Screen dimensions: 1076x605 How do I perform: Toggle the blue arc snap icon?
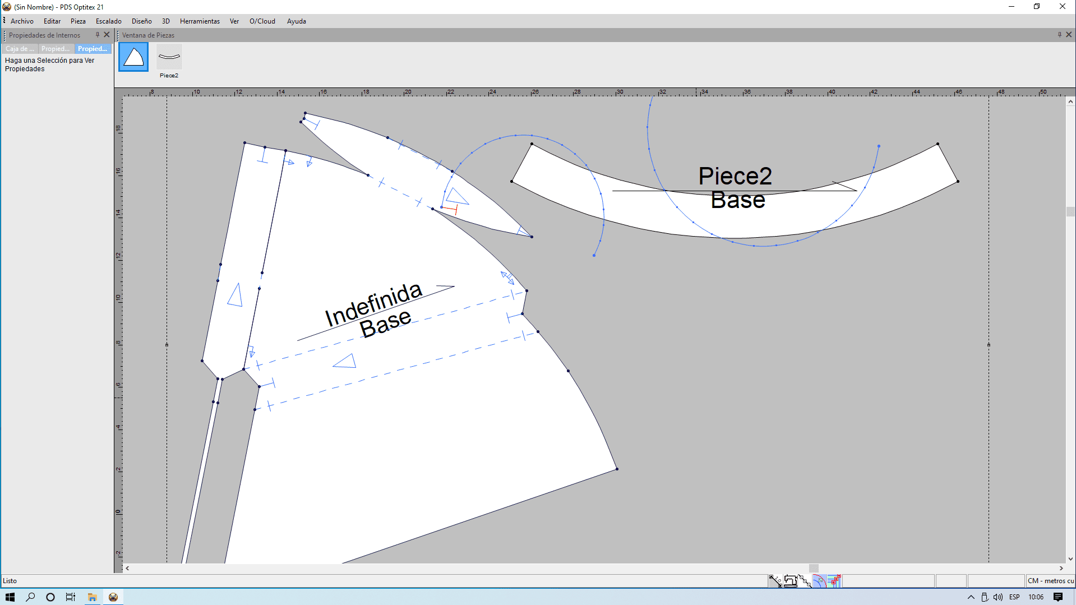[819, 581]
